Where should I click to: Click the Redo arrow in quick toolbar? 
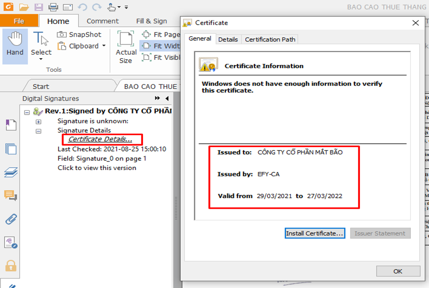tap(97, 7)
